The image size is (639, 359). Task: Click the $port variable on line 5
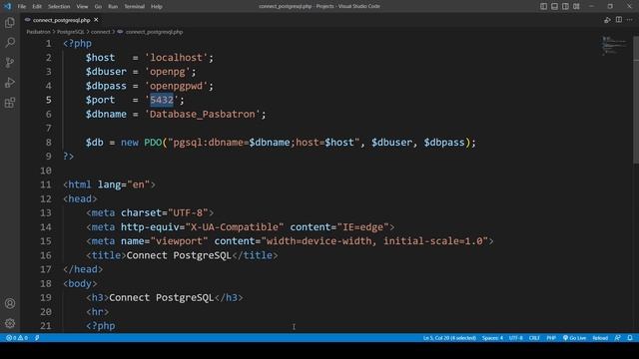tap(100, 100)
